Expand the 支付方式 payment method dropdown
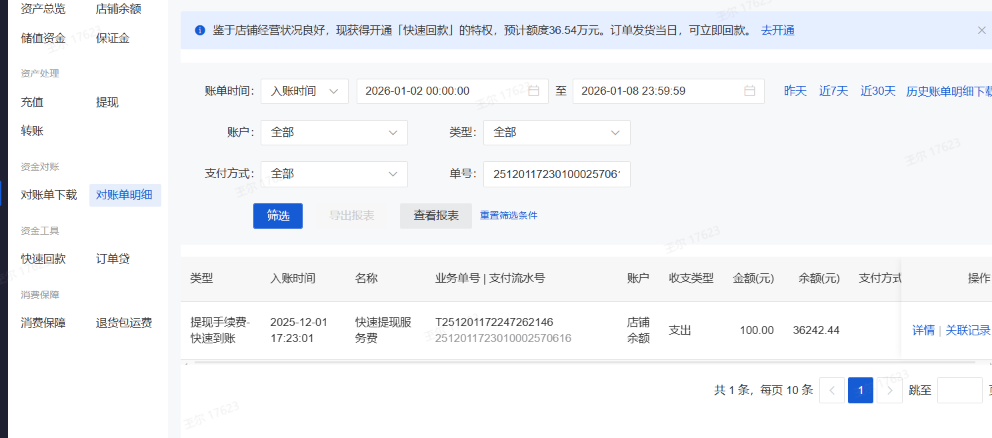This screenshot has height=438, width=992. (x=333, y=174)
